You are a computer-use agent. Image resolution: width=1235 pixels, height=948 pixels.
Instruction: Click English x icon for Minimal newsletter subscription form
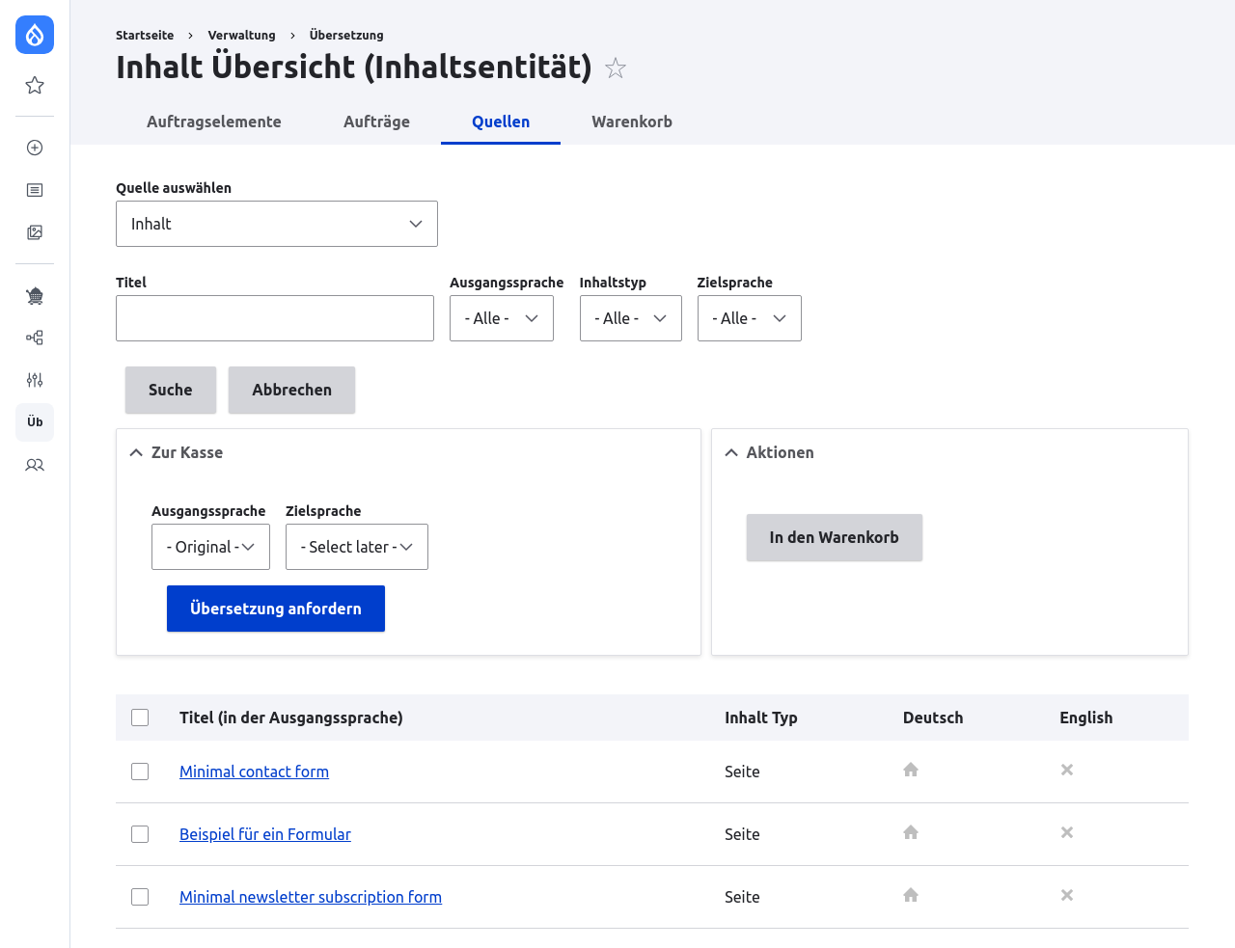click(x=1067, y=895)
